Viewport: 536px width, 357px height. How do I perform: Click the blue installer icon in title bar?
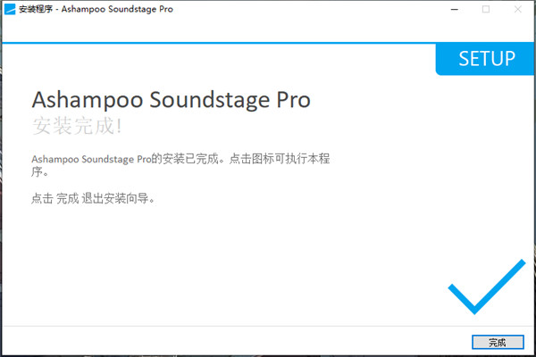[10, 9]
